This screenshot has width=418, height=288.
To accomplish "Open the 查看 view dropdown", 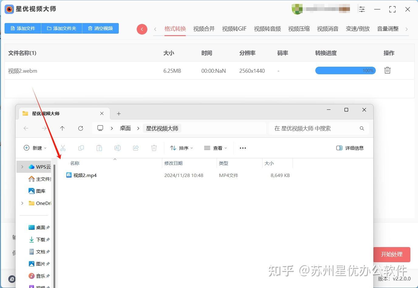I will tap(216, 148).
